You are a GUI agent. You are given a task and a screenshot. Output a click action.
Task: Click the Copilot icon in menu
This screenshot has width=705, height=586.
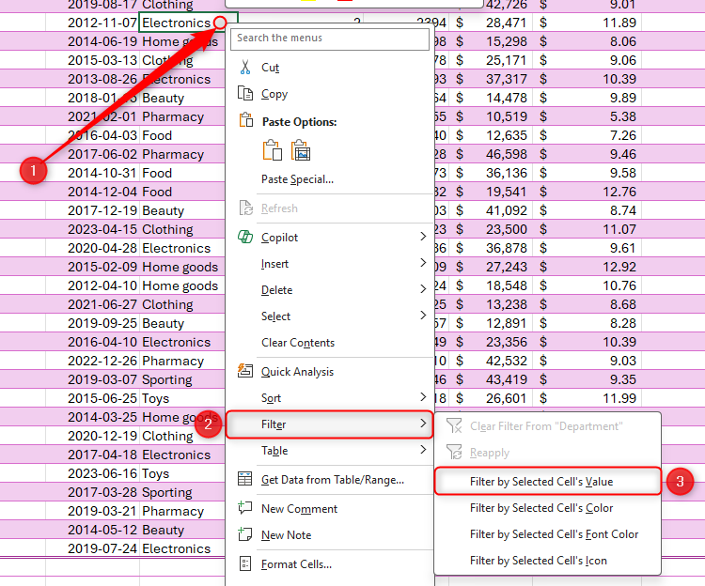point(245,238)
